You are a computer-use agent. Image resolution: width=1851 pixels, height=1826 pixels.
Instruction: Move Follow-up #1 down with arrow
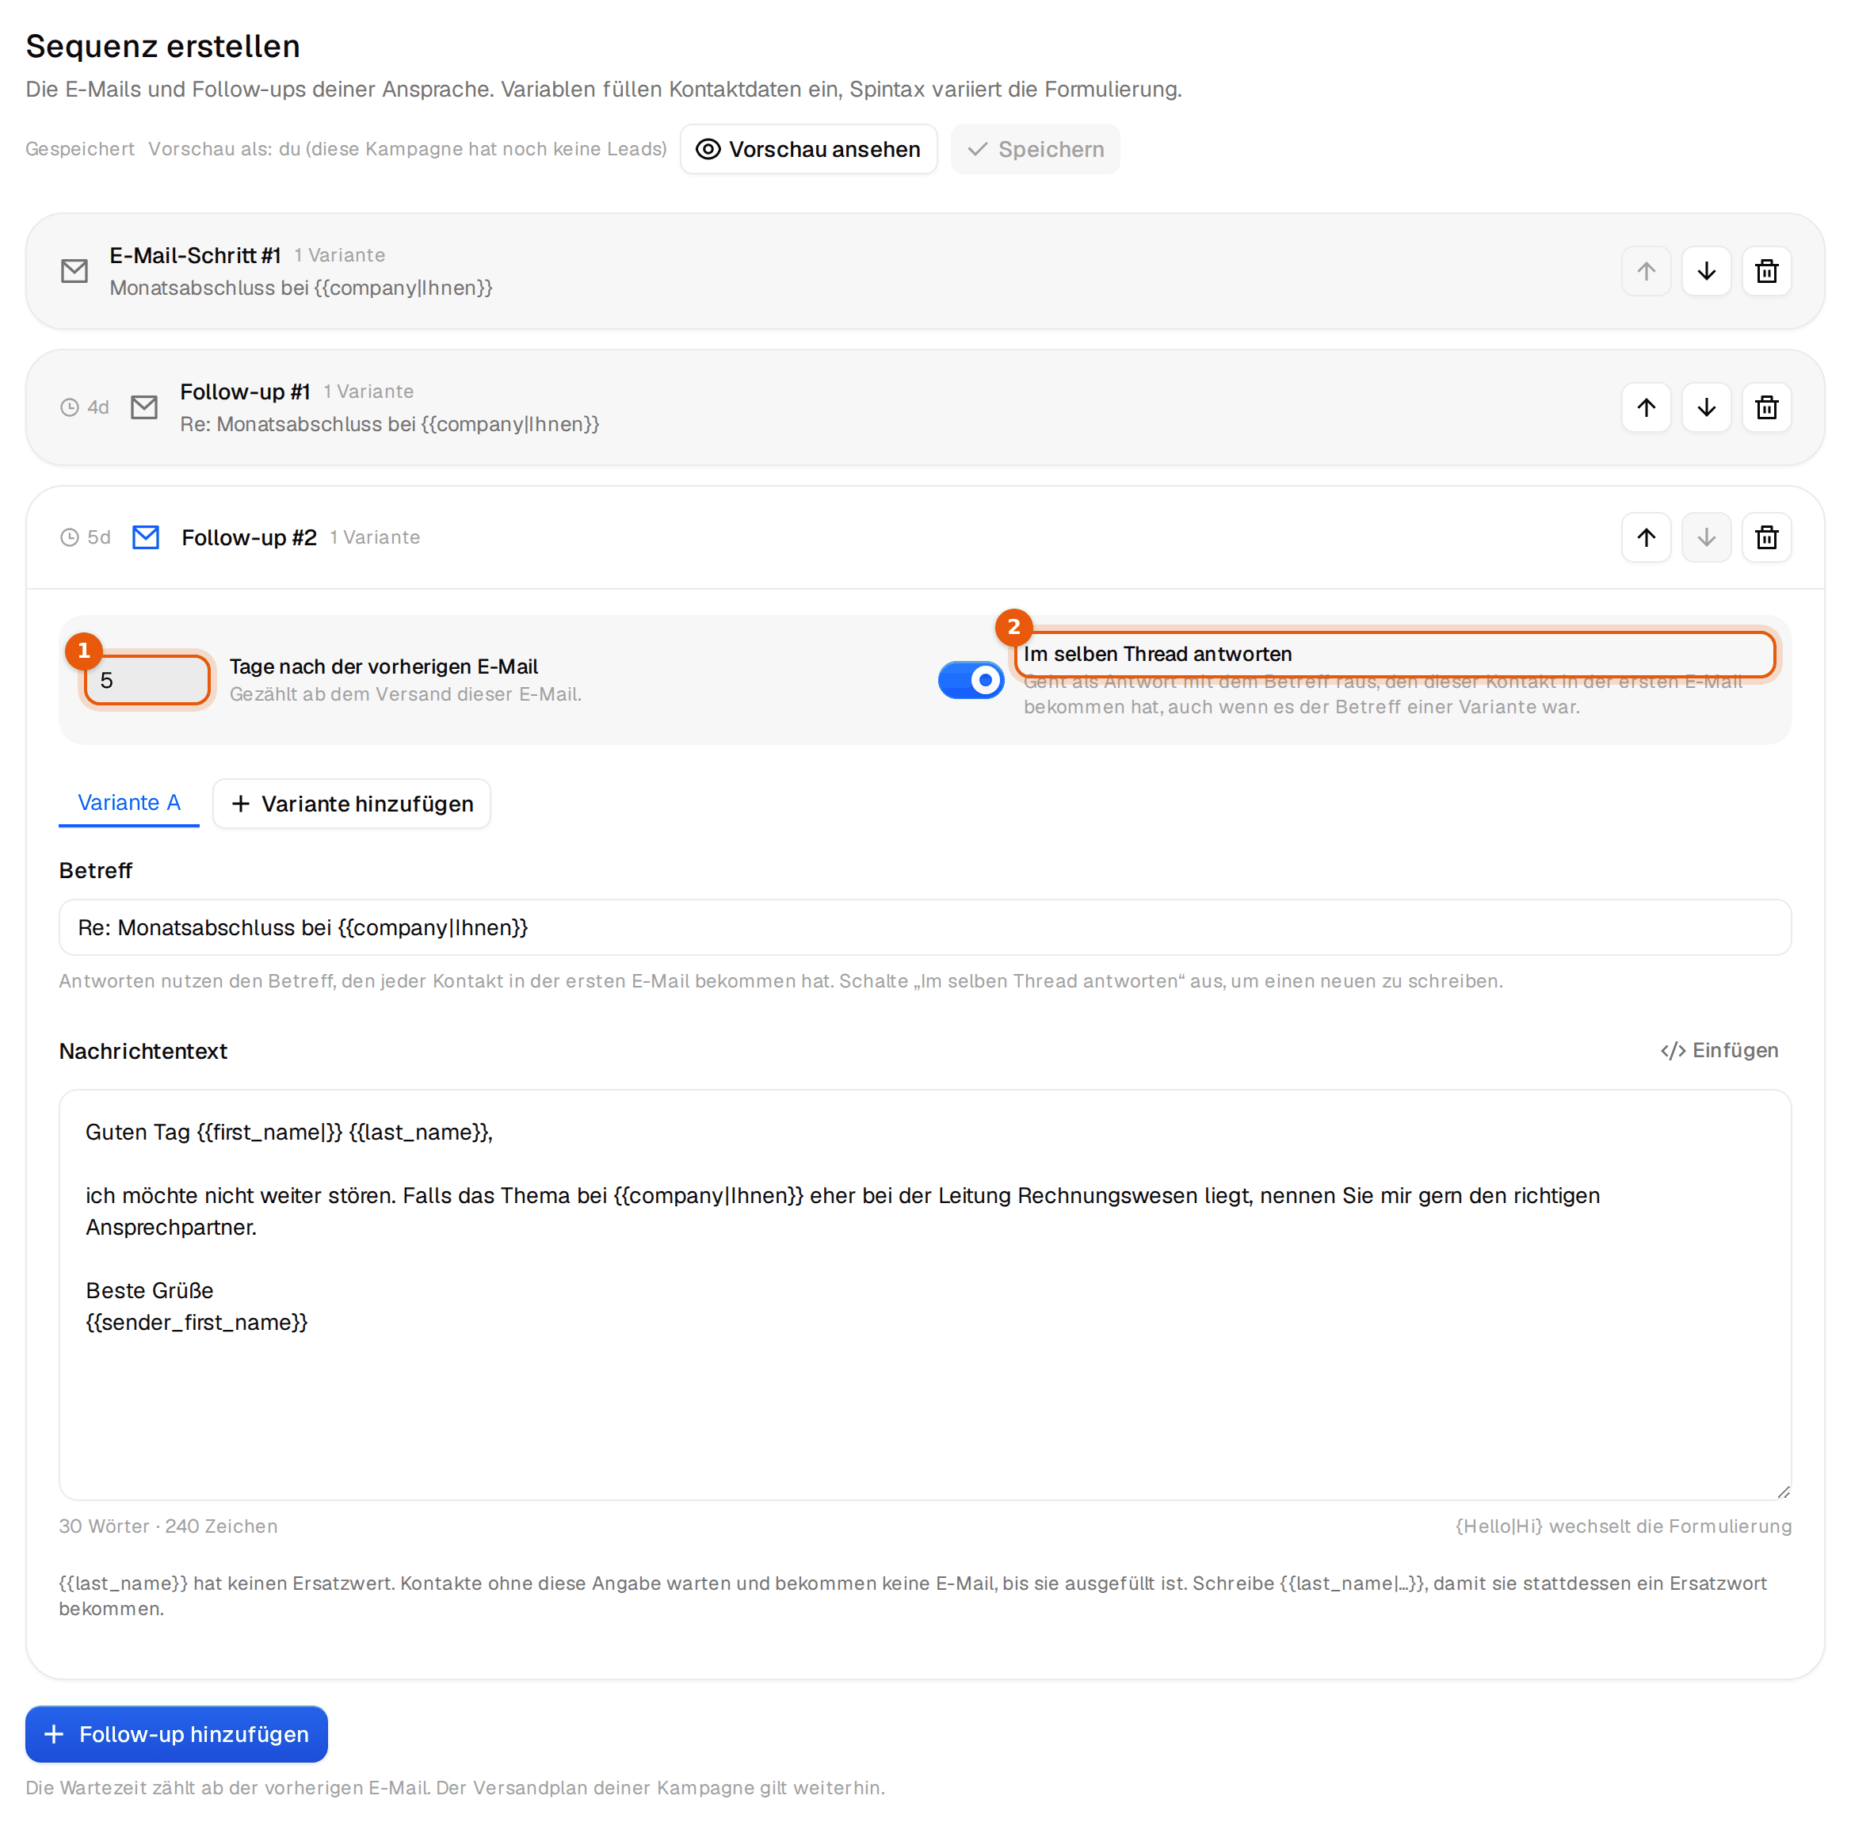point(1705,407)
